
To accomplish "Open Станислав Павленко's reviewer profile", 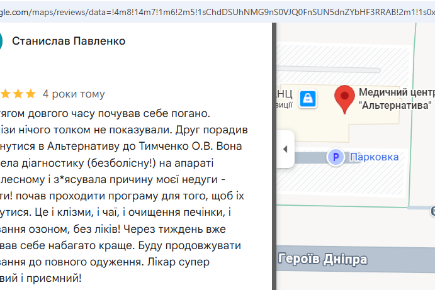I will (69, 41).
